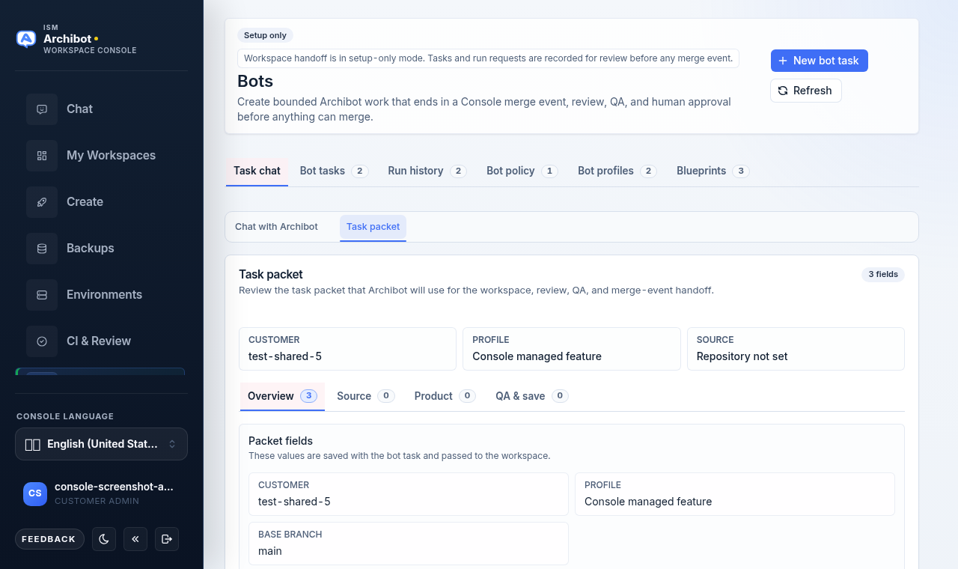958x569 pixels.
Task: Switch to the Task chat tab
Action: coord(257,171)
